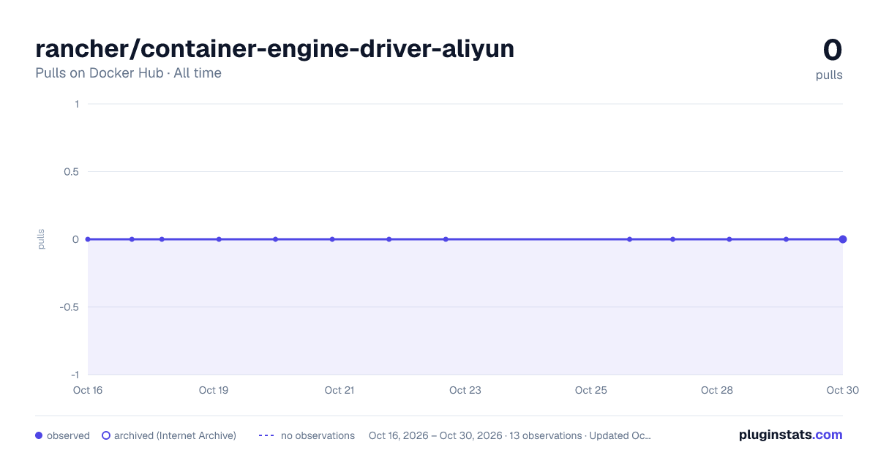This screenshot has height=461, width=878.
Task: Click the Oct 25 x-axis label
Action: tap(591, 390)
